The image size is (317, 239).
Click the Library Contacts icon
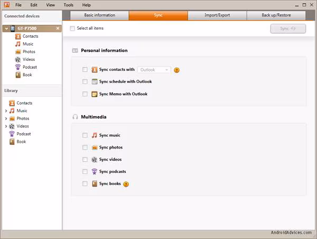tap(12, 103)
